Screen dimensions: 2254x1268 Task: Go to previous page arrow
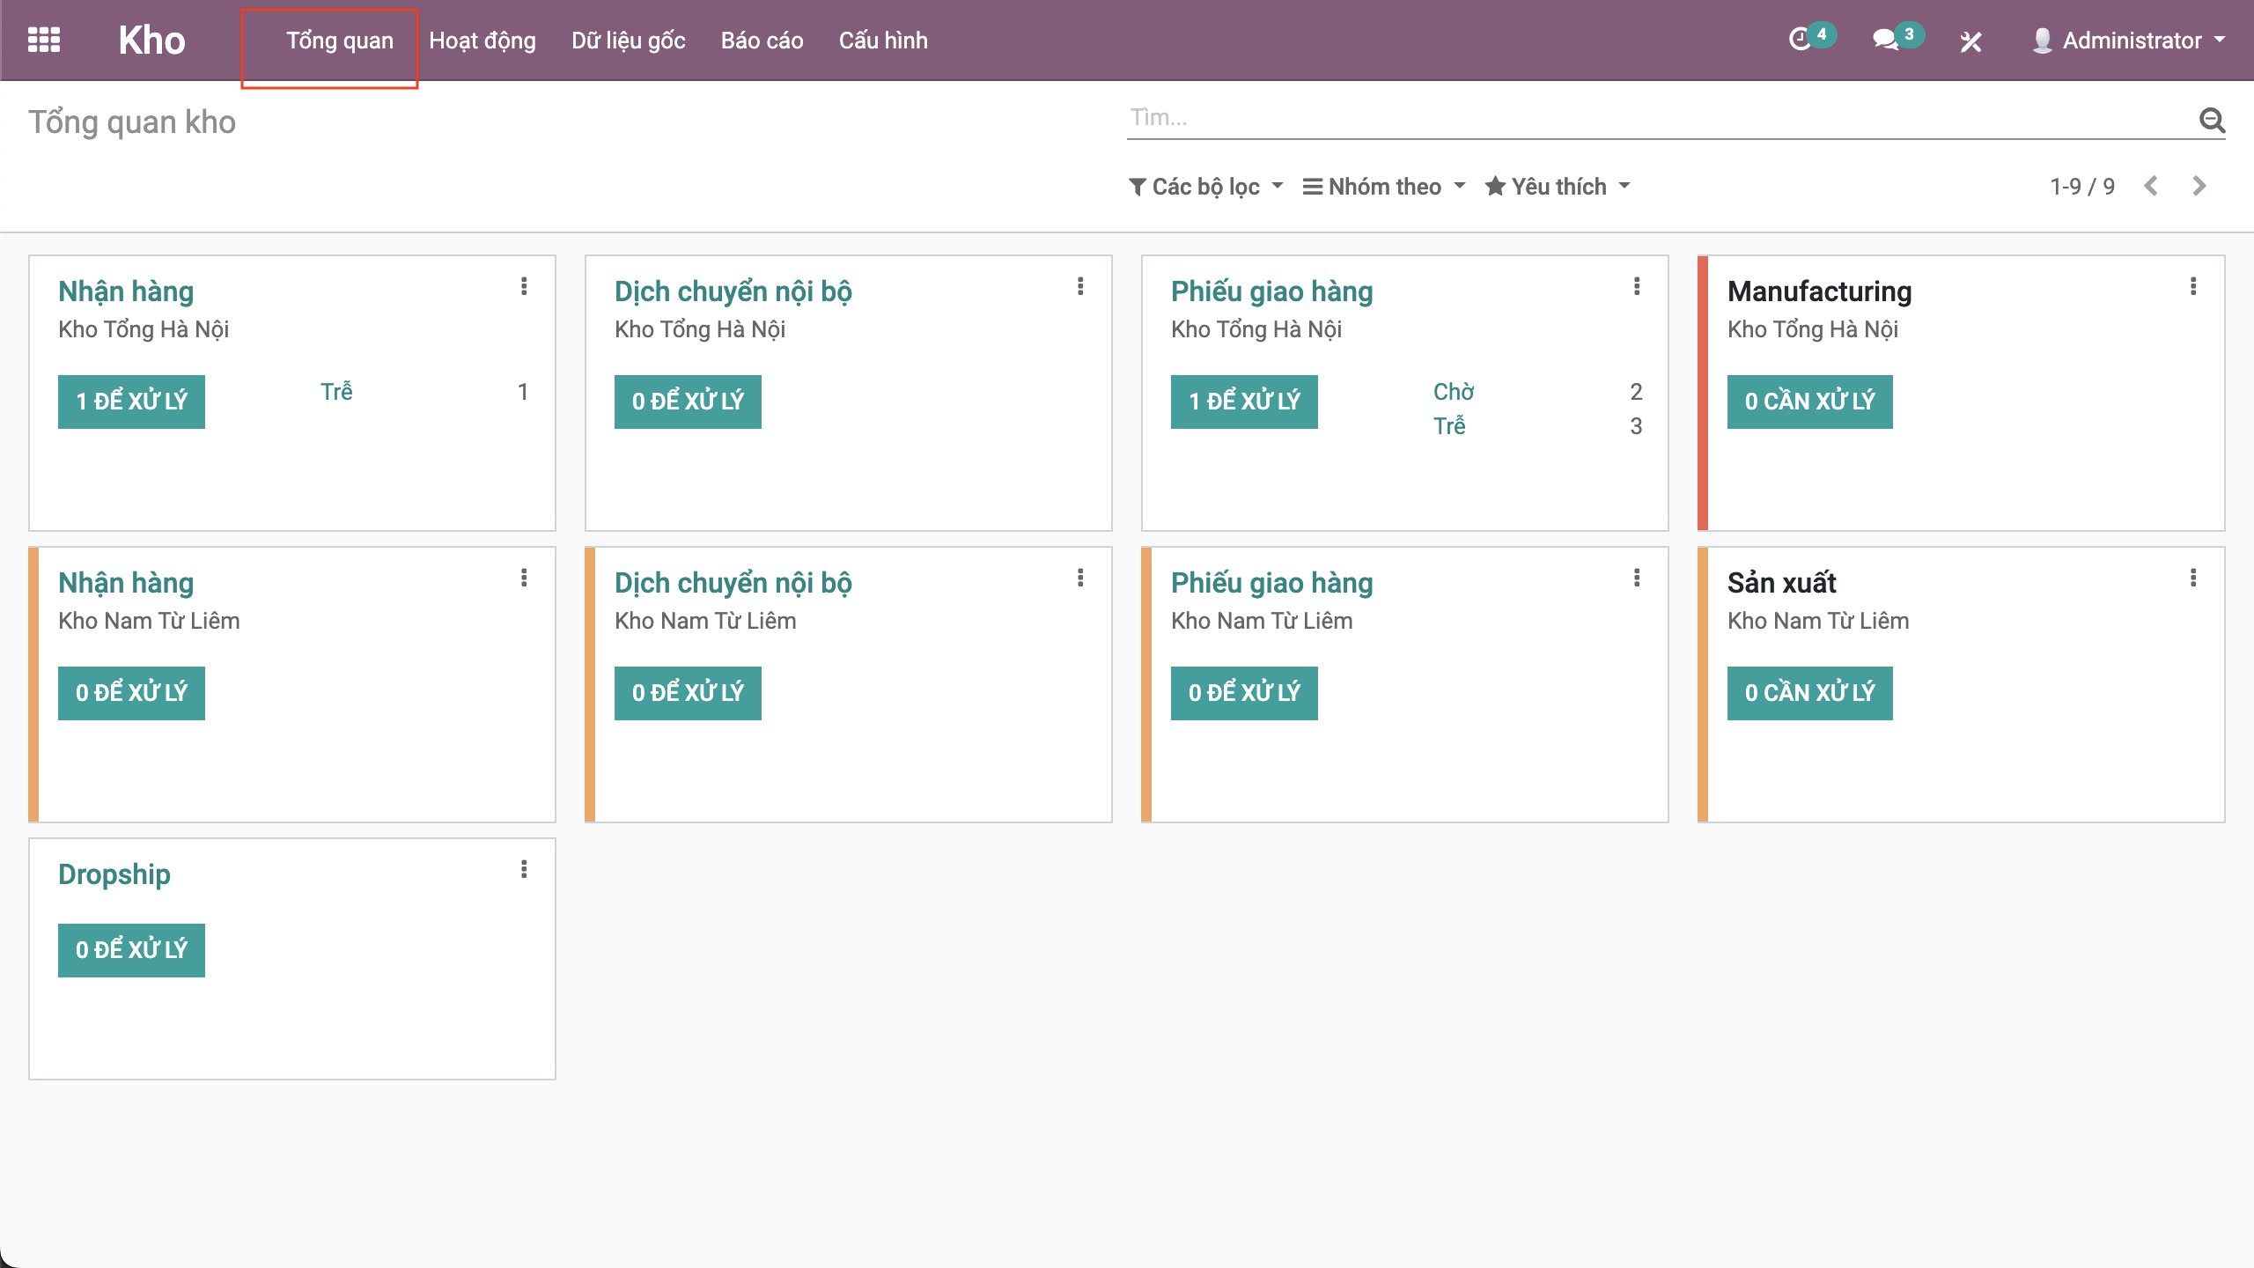[2151, 186]
